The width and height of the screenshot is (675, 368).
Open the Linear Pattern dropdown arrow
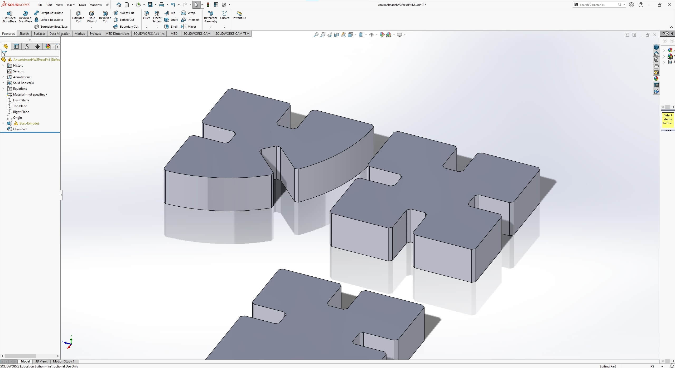pyautogui.click(x=157, y=27)
